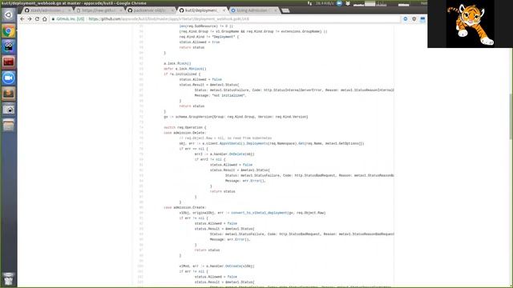513x288 pixels.
Task: Click the convert_to_v1beta1_deployment code line
Action: (252, 213)
